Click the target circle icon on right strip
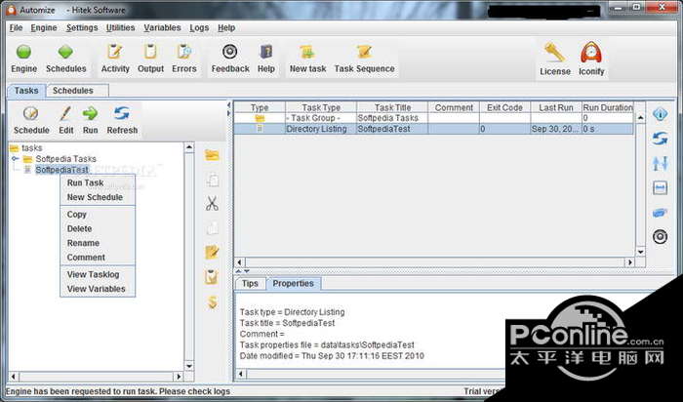683x402 pixels. (x=660, y=237)
